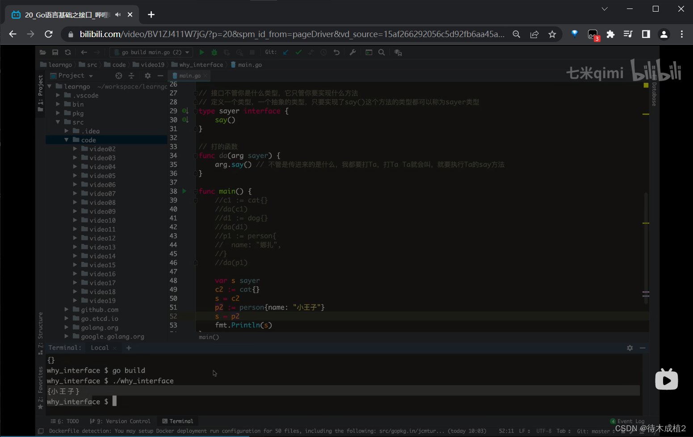Click the Git commit checkmark icon
The height and width of the screenshot is (437, 693).
click(x=298, y=52)
